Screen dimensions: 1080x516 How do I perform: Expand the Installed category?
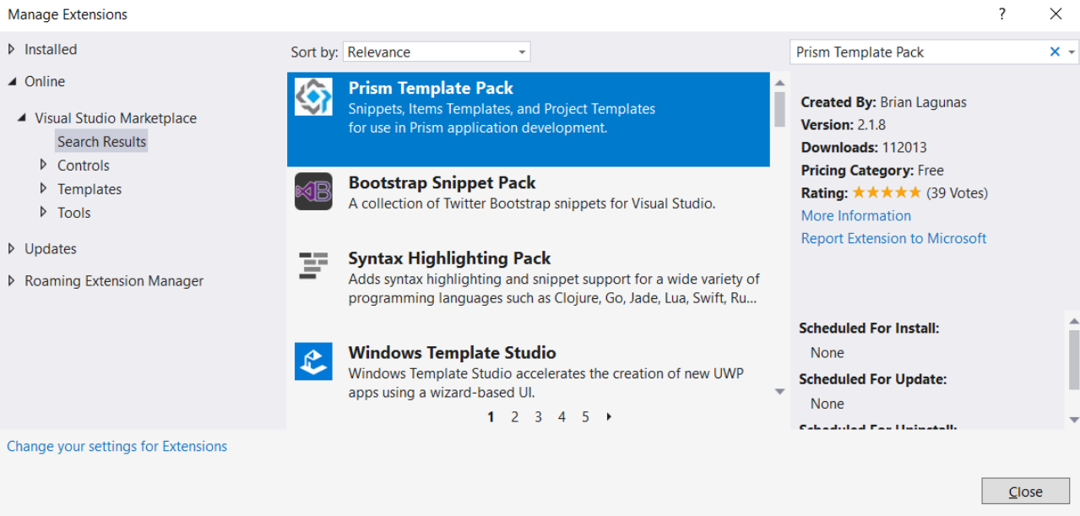tap(12, 50)
